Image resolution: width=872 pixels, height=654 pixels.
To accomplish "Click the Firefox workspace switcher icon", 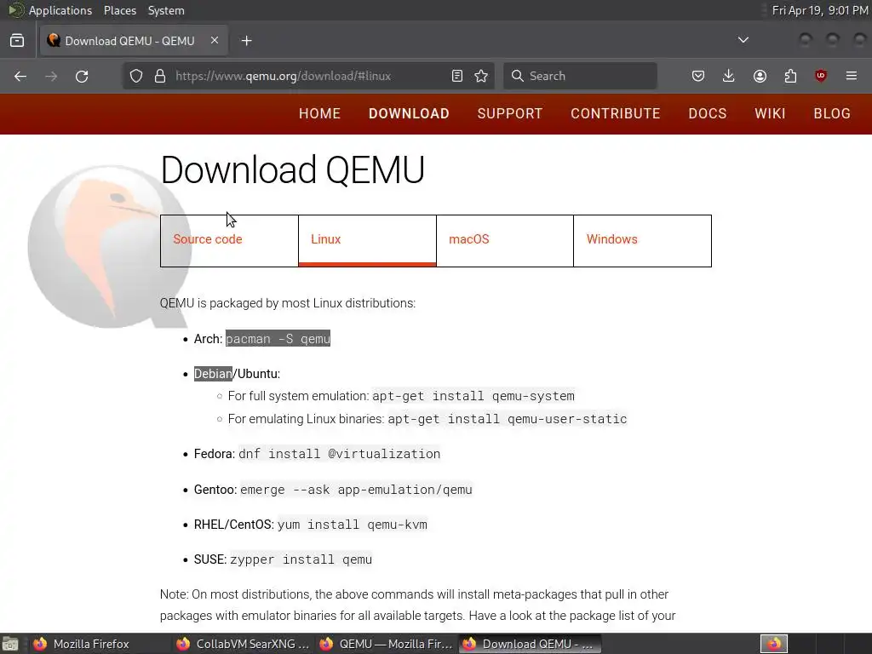I will point(774,644).
